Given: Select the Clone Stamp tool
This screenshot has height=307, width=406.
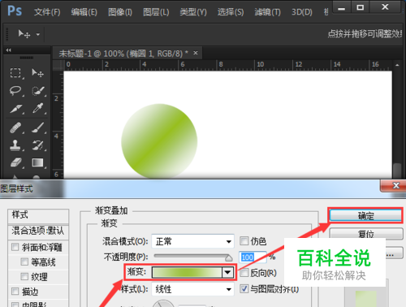Looking at the screenshot, I should [15, 145].
